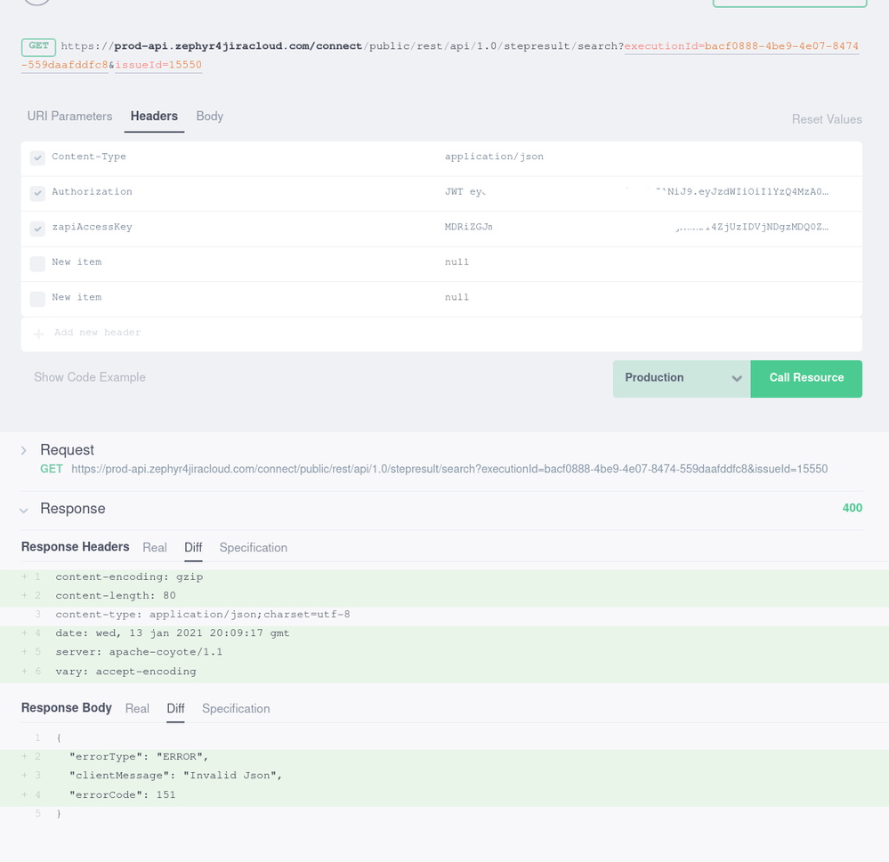Disable the zapiAccessKey header checkbox
The height and width of the screenshot is (862, 889).
[x=37, y=229]
